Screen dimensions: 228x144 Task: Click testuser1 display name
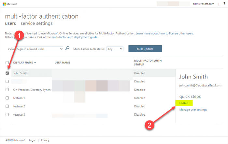click(19, 98)
